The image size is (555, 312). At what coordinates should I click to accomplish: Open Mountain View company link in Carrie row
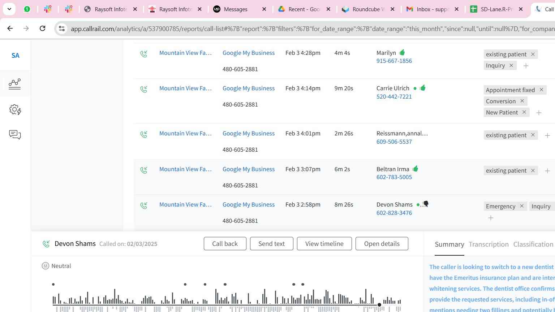(185, 88)
